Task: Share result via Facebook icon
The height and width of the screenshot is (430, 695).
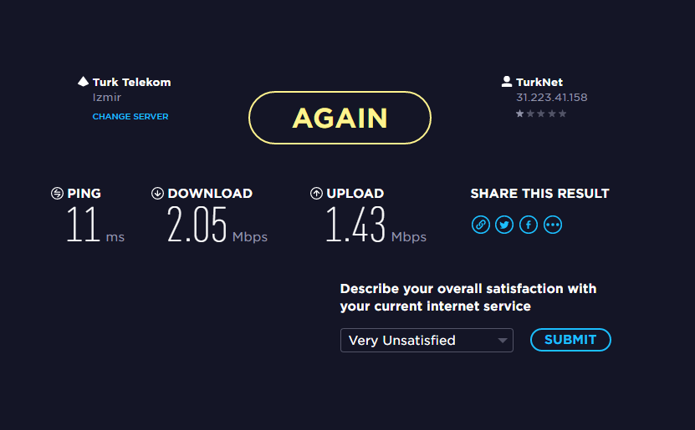Action: 529,225
